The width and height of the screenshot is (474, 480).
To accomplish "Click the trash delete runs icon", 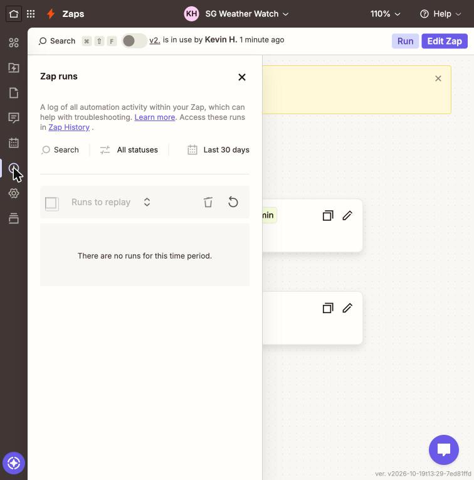I will (x=208, y=202).
